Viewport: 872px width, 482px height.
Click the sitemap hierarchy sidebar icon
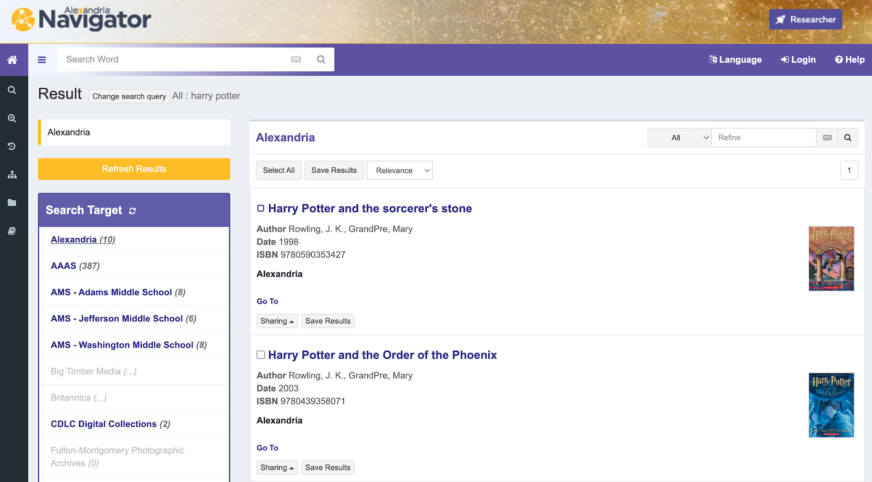(x=12, y=175)
